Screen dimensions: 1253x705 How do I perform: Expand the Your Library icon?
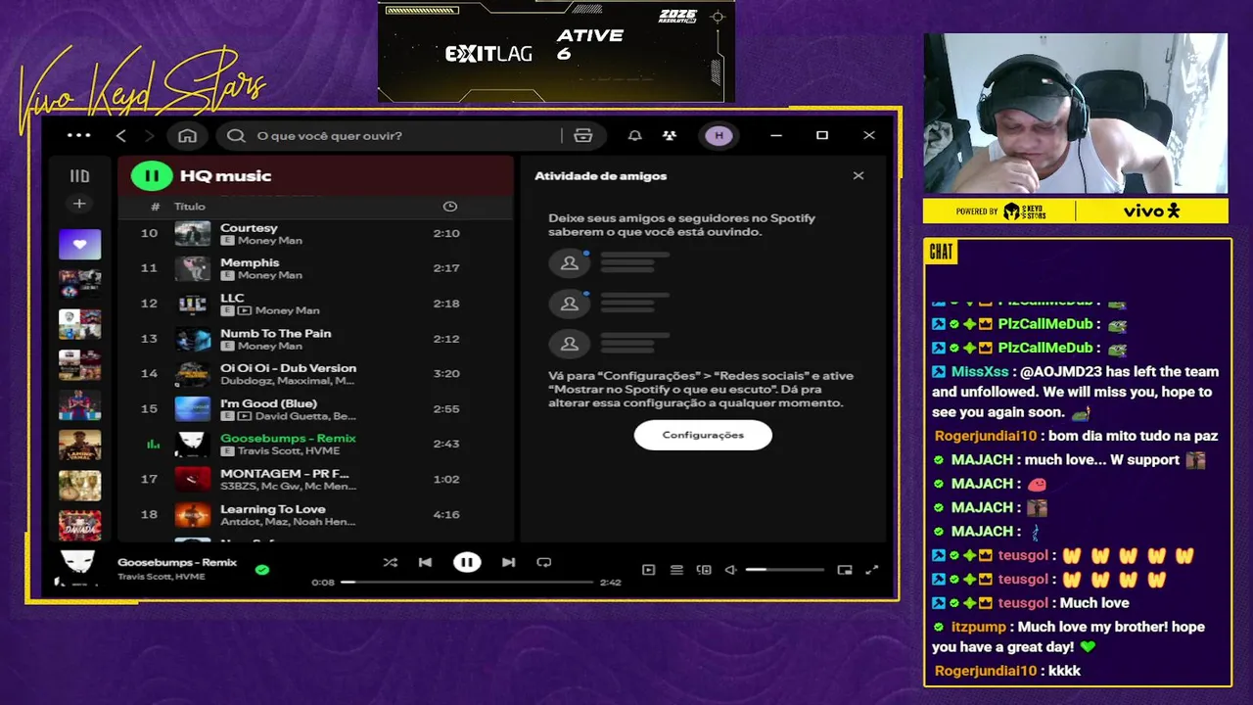(79, 176)
